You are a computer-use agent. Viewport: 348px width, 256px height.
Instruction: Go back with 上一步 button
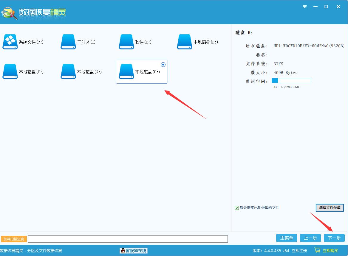310,238
